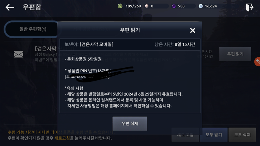260x146 pixels.
Task: Click the green stamina icon next to 189/260
Action: point(120,6)
